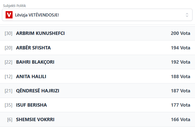Select candidate ARBRIM KUNUSHEFCI
The image size is (195, 127).
click(40, 33)
